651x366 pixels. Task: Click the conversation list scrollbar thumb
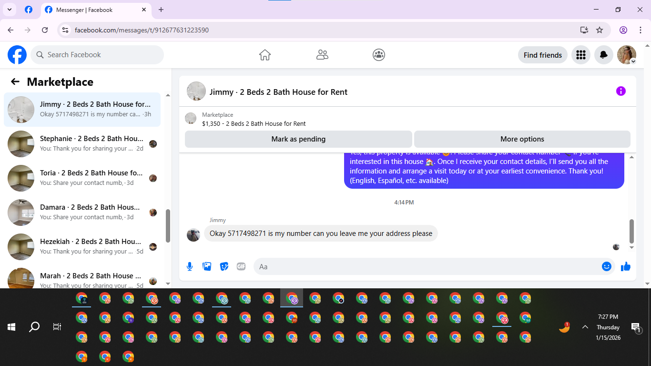click(x=168, y=226)
